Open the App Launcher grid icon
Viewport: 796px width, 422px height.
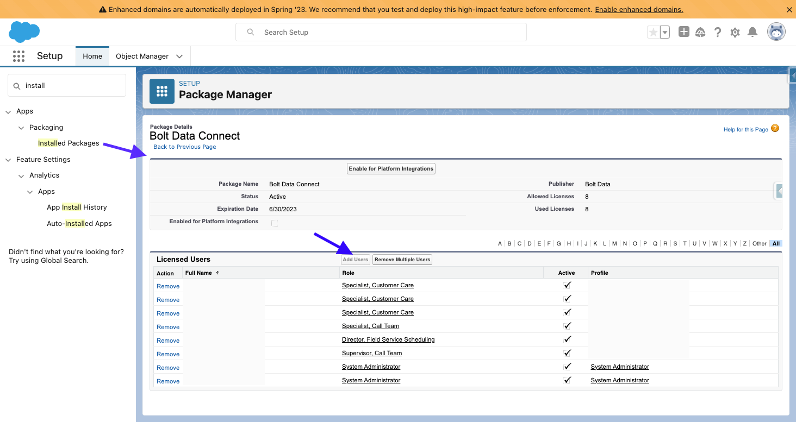coord(19,56)
